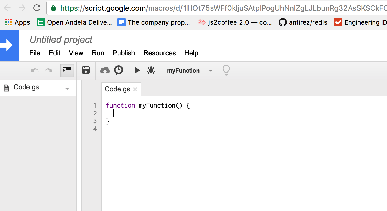
Task: Rename the project by clicking Untitled project
Action: coord(61,40)
